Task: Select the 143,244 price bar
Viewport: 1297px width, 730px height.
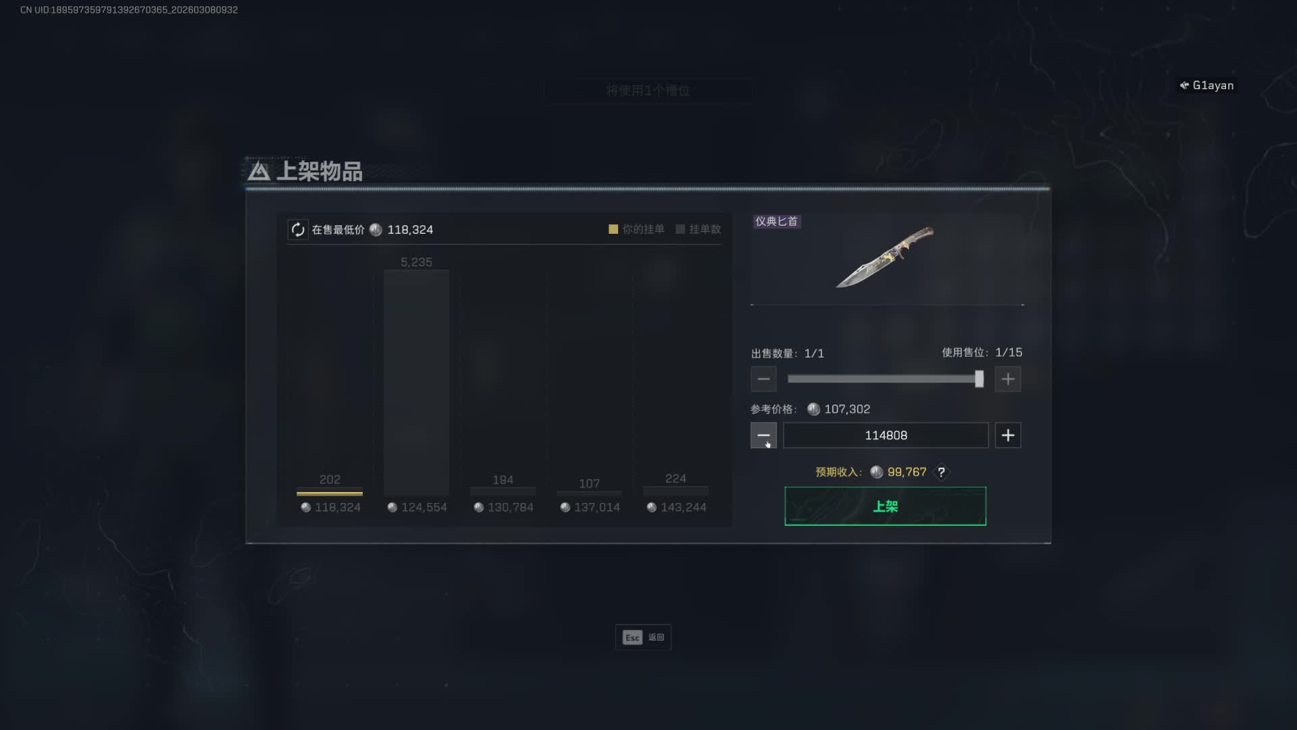Action: [676, 491]
